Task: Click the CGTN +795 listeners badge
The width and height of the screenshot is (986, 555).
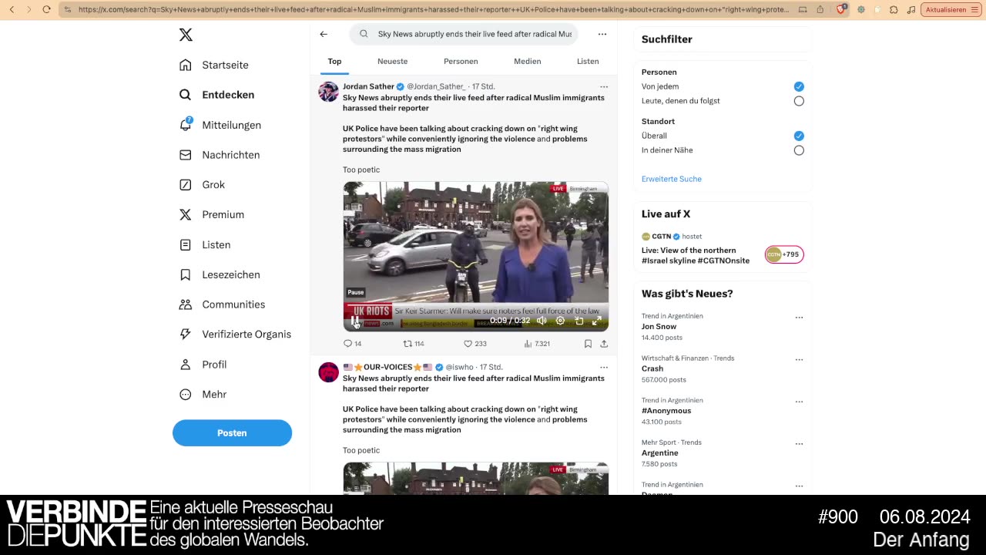Action: tap(784, 254)
